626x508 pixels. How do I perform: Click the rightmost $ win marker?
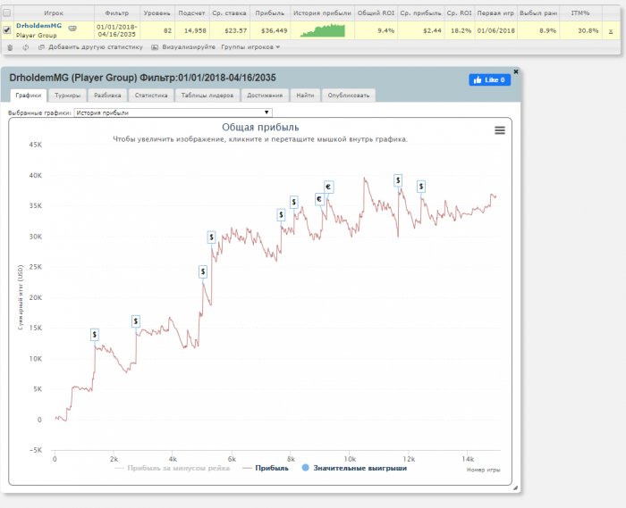pyautogui.click(x=421, y=186)
